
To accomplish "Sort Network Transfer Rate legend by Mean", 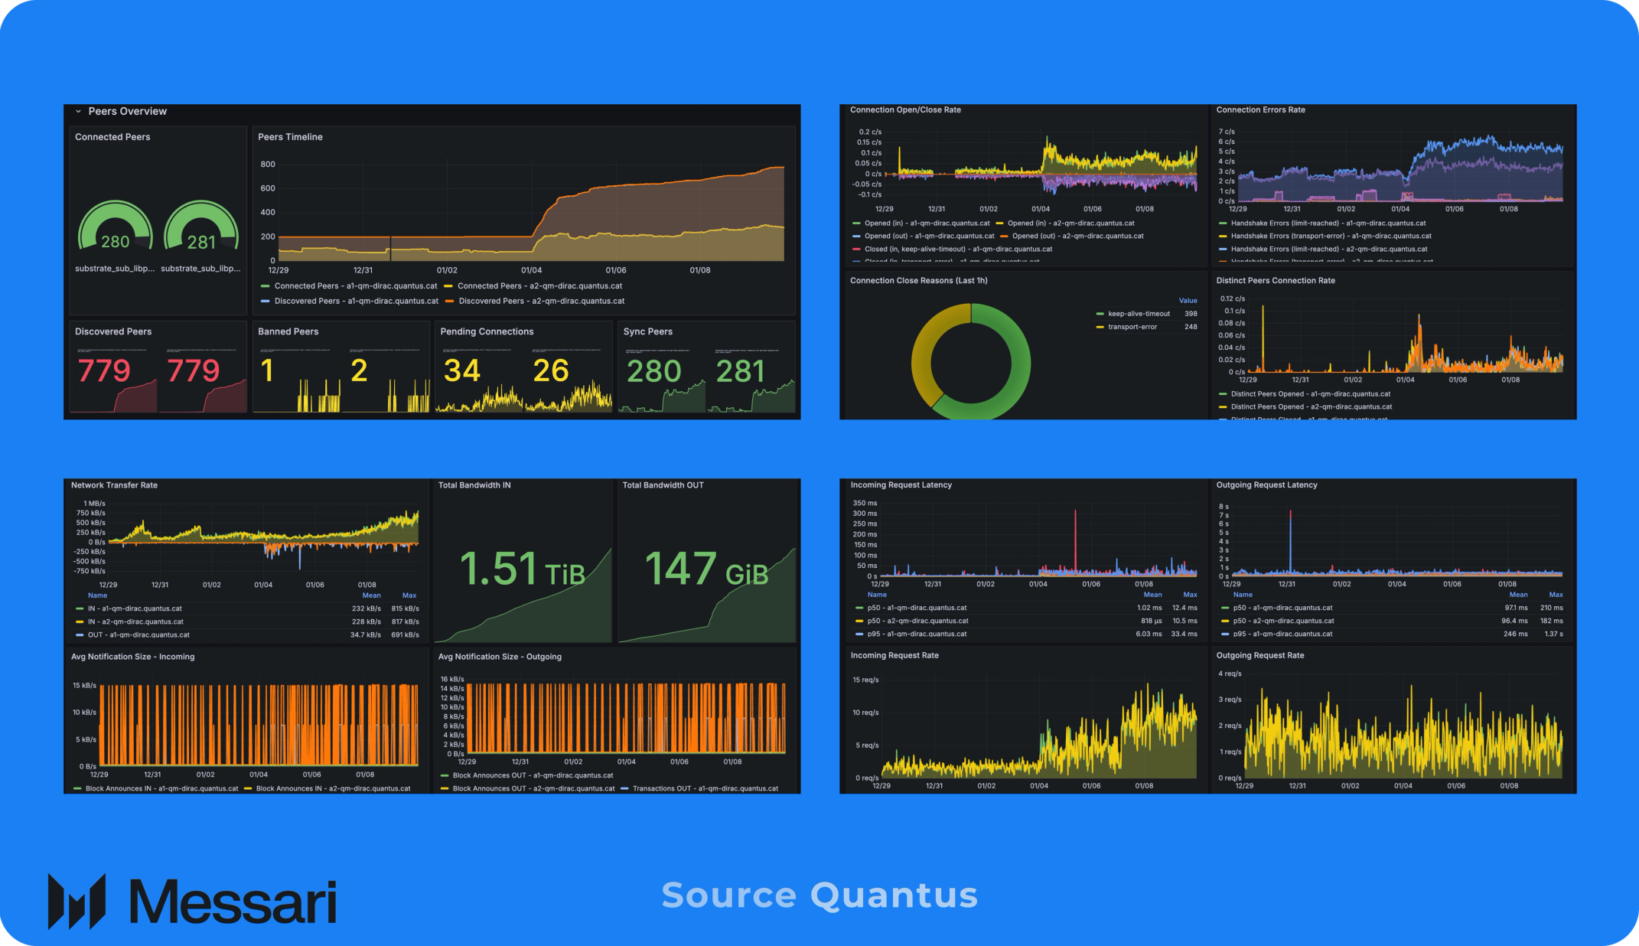I will click(371, 595).
